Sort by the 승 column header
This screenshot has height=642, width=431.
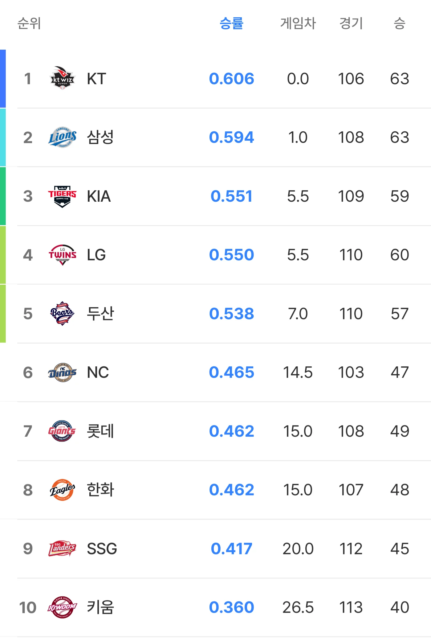point(400,23)
